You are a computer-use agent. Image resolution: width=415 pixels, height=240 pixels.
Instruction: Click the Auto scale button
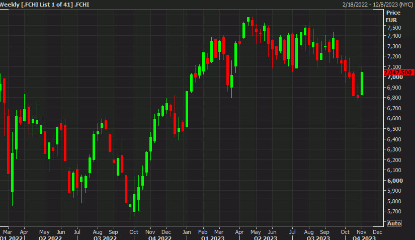point(394,223)
